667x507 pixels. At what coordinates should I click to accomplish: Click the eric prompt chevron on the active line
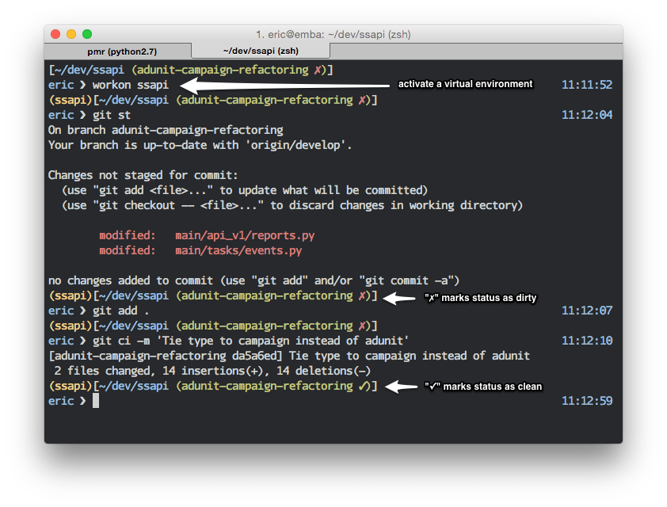pos(82,400)
